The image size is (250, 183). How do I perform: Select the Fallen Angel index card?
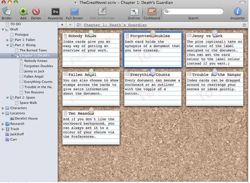(91, 89)
